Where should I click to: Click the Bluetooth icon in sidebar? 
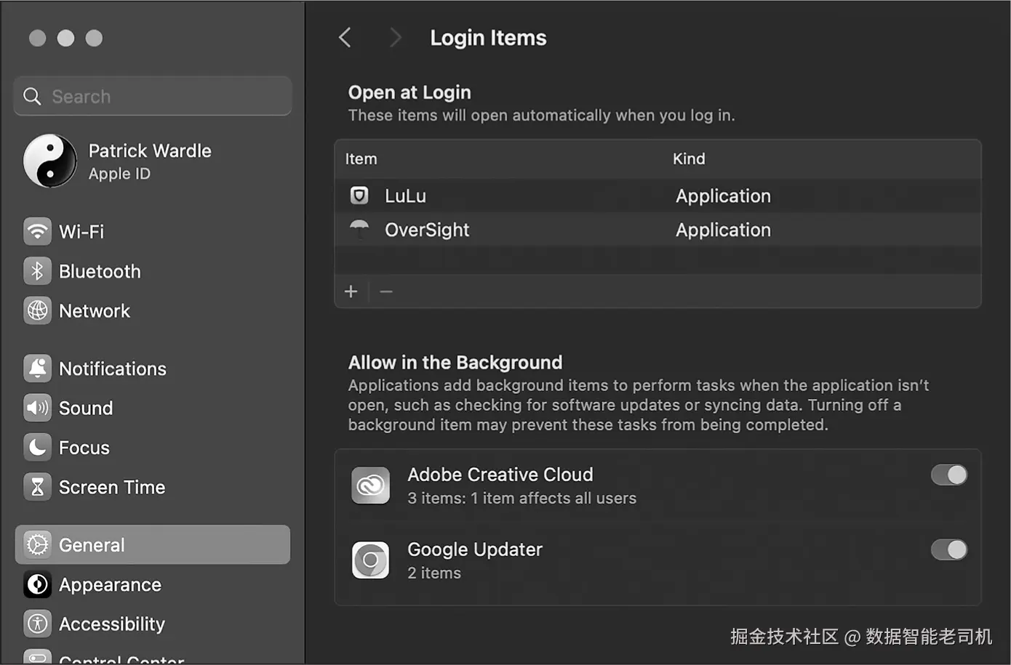click(37, 271)
